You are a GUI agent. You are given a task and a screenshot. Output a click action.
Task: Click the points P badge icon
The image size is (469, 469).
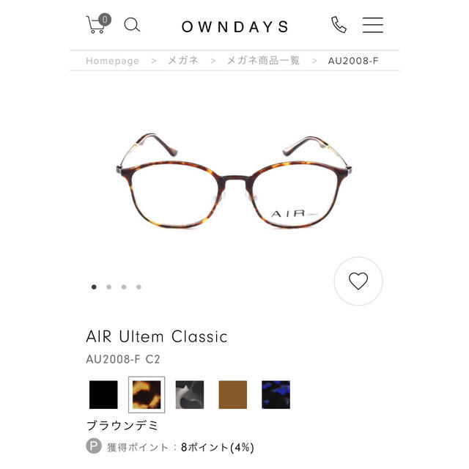(94, 446)
